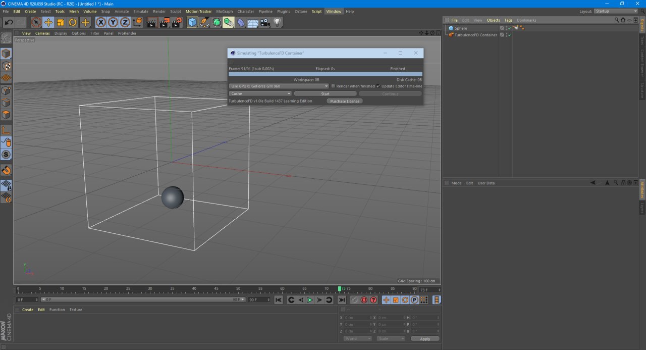Go to end of animation
The width and height of the screenshot is (646, 350).
pos(342,300)
